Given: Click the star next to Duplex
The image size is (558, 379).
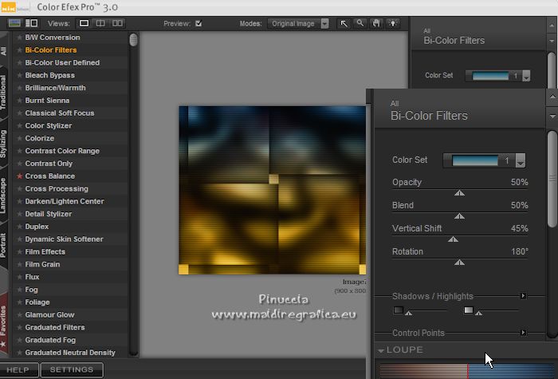Looking at the screenshot, I should [20, 227].
